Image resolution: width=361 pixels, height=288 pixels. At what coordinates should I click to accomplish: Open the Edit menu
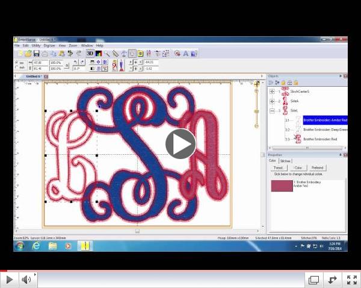(x=25, y=46)
